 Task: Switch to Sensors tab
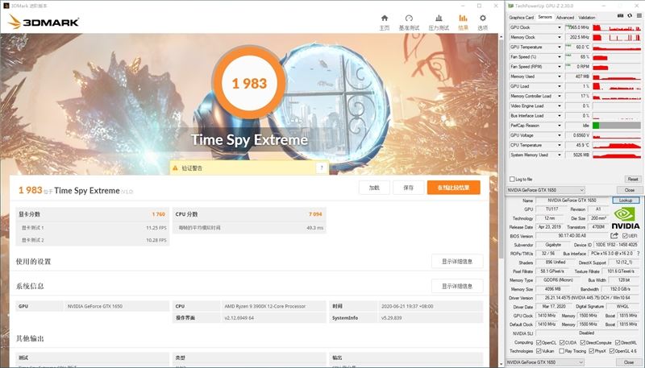pyautogui.click(x=545, y=17)
